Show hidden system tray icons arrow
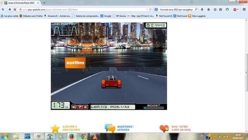 click(215, 136)
